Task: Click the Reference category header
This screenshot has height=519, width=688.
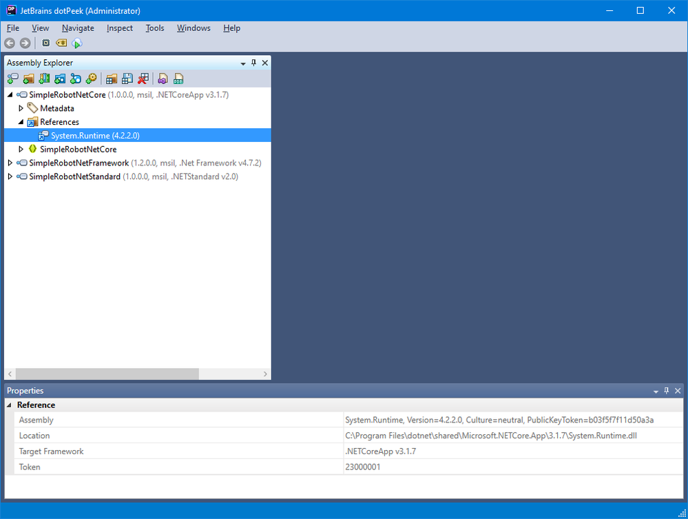Action: pyautogui.click(x=36, y=405)
